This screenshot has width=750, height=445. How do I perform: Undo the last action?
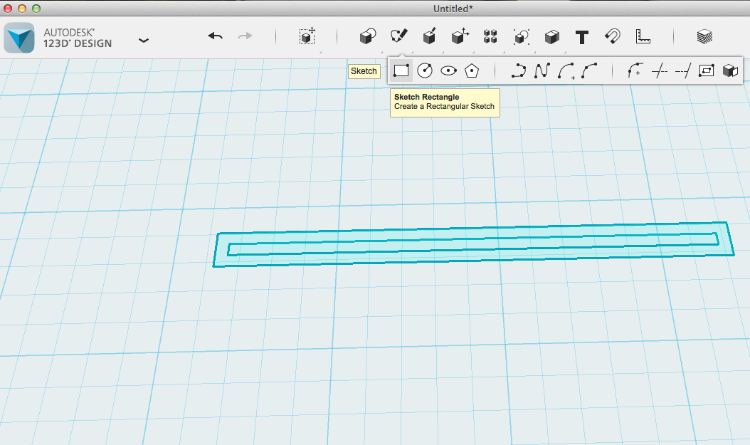coord(215,36)
